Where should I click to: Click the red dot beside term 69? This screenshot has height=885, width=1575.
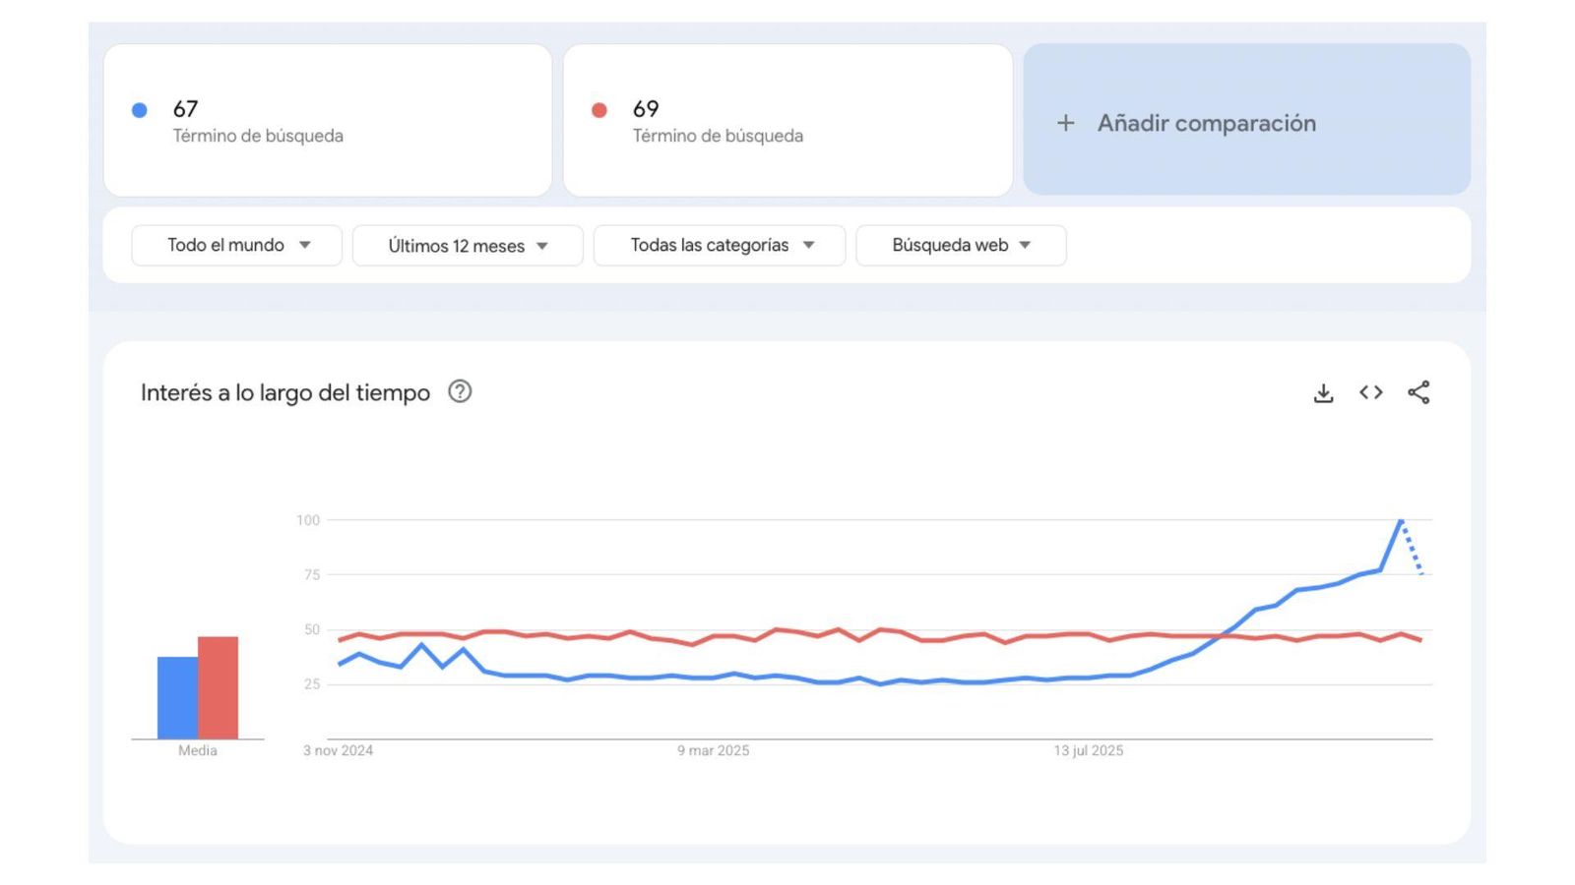tap(600, 109)
